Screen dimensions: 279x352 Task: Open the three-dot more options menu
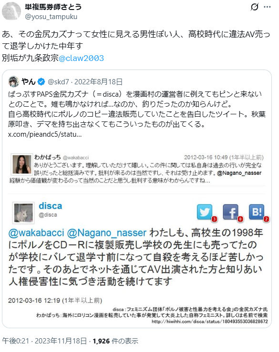[267, 7]
